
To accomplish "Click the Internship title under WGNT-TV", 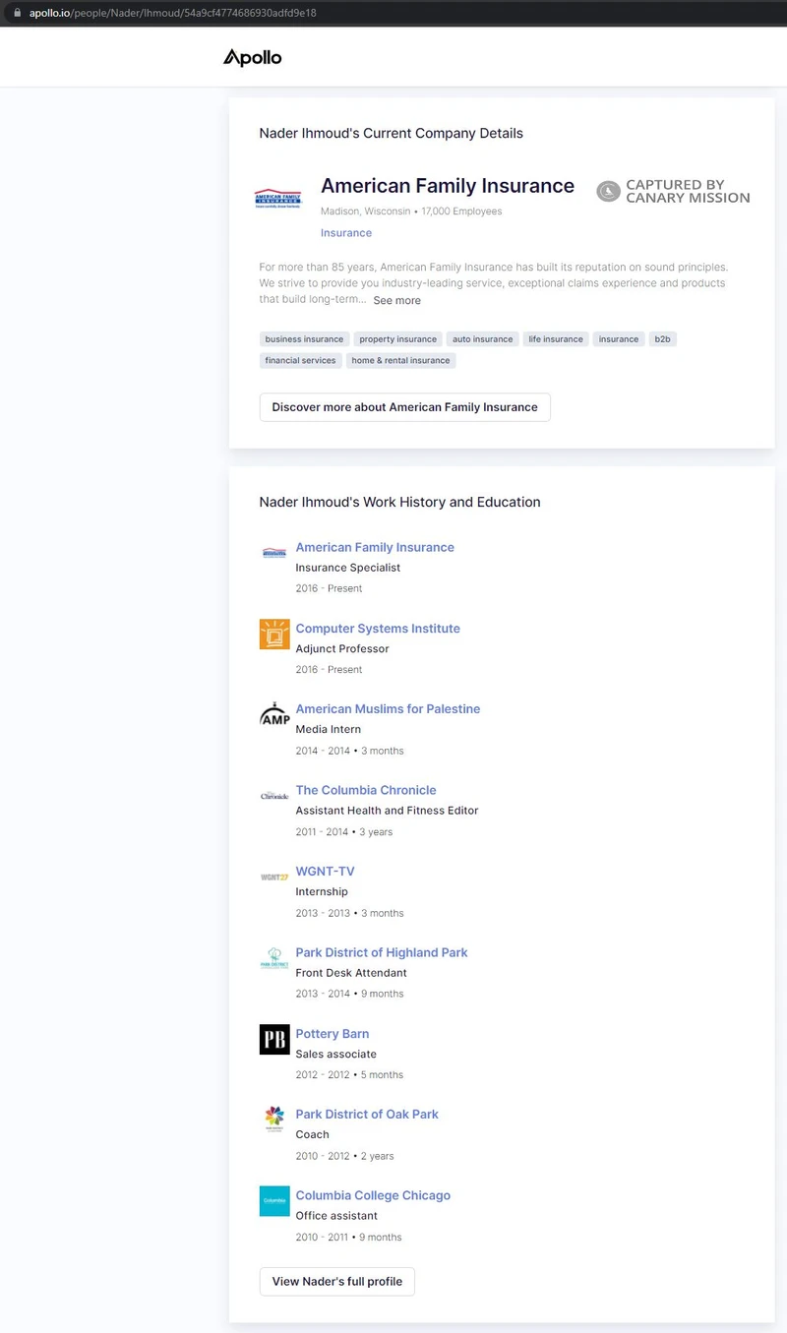I will point(322,892).
